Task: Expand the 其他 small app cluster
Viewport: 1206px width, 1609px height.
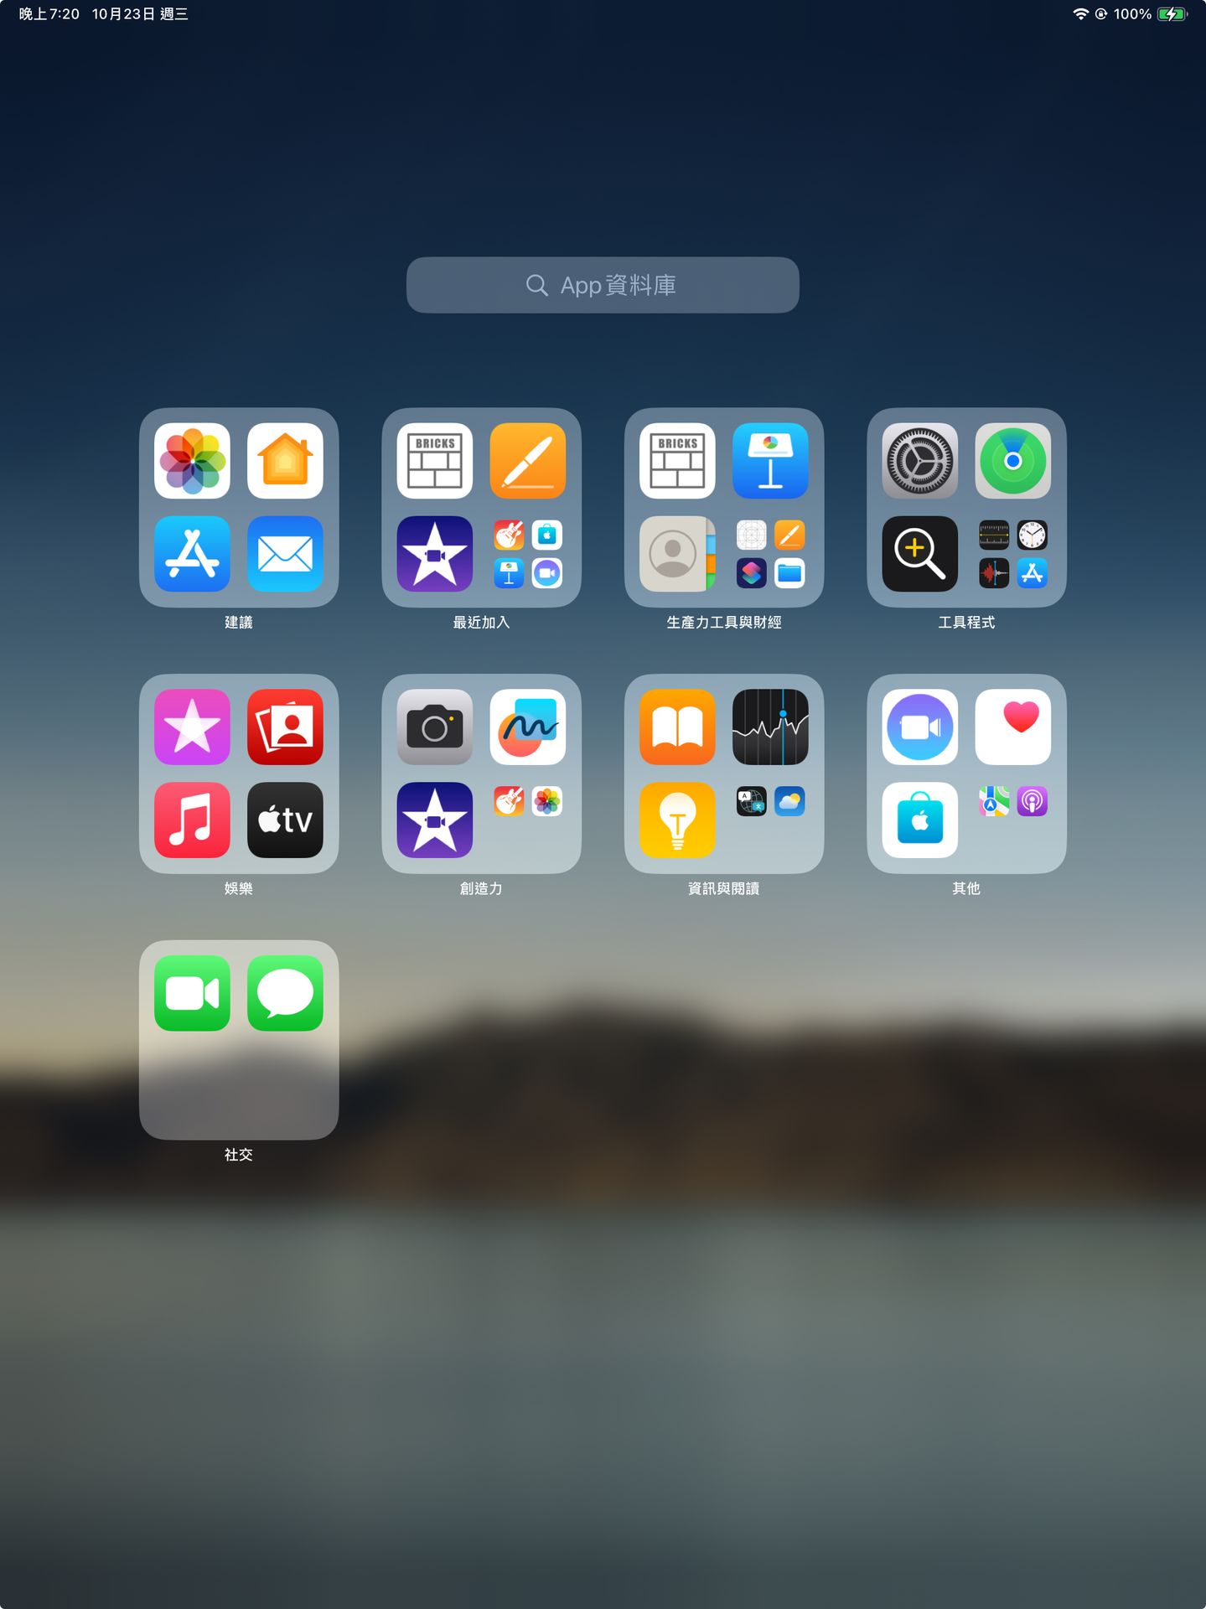Action: [x=1013, y=802]
